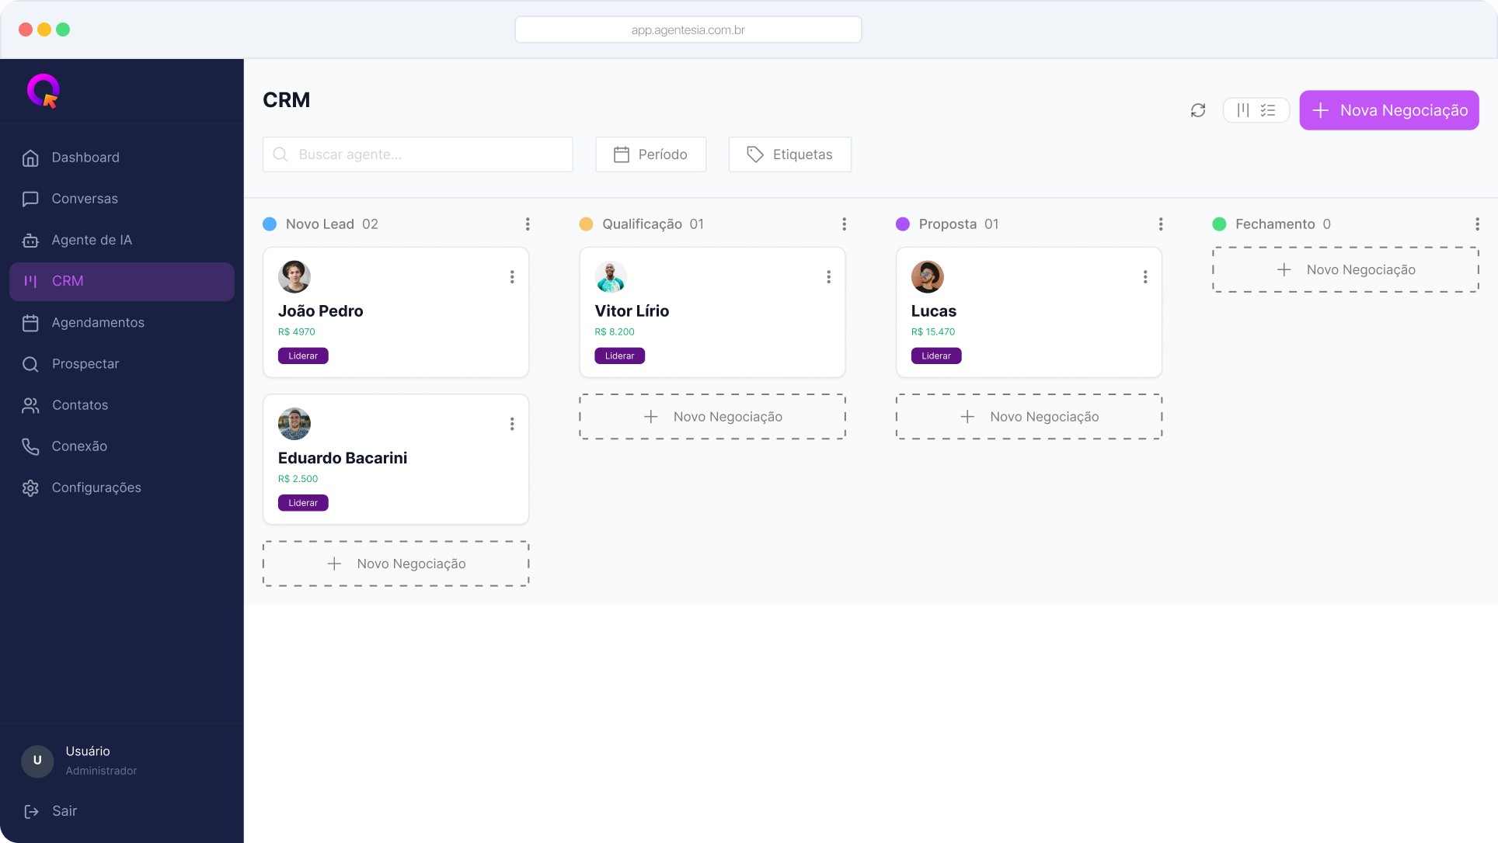The width and height of the screenshot is (1498, 843).
Task: Click the Prospectar magnifier icon
Action: (30, 364)
